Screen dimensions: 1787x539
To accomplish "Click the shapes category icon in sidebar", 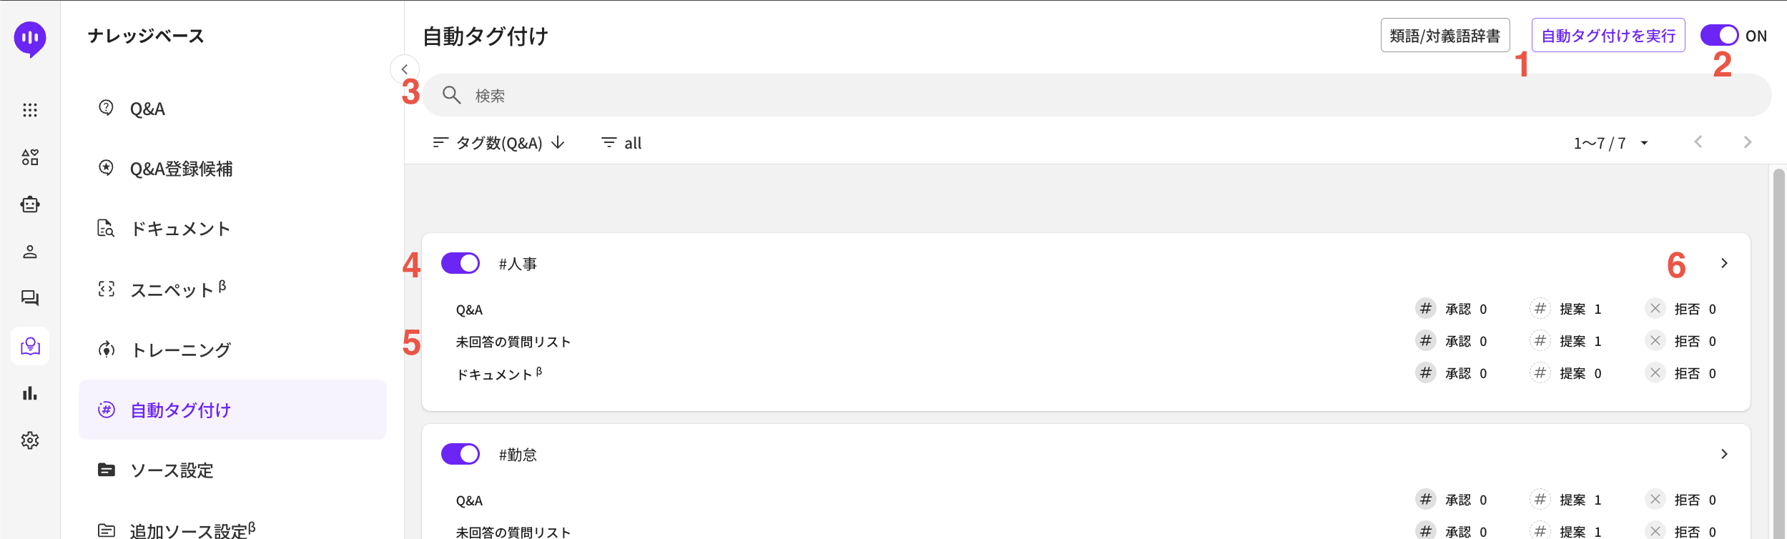I will [x=30, y=157].
